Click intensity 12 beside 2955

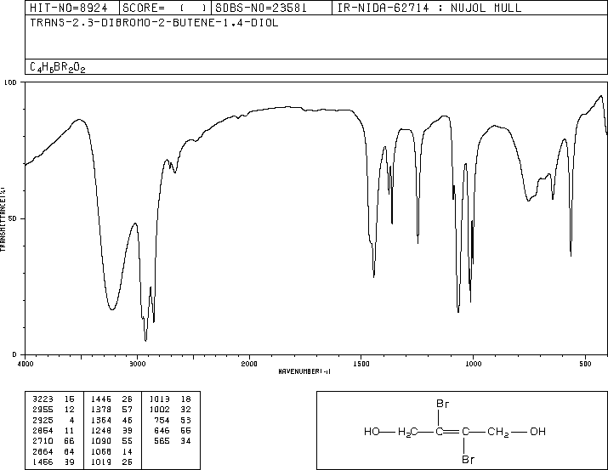(70, 410)
